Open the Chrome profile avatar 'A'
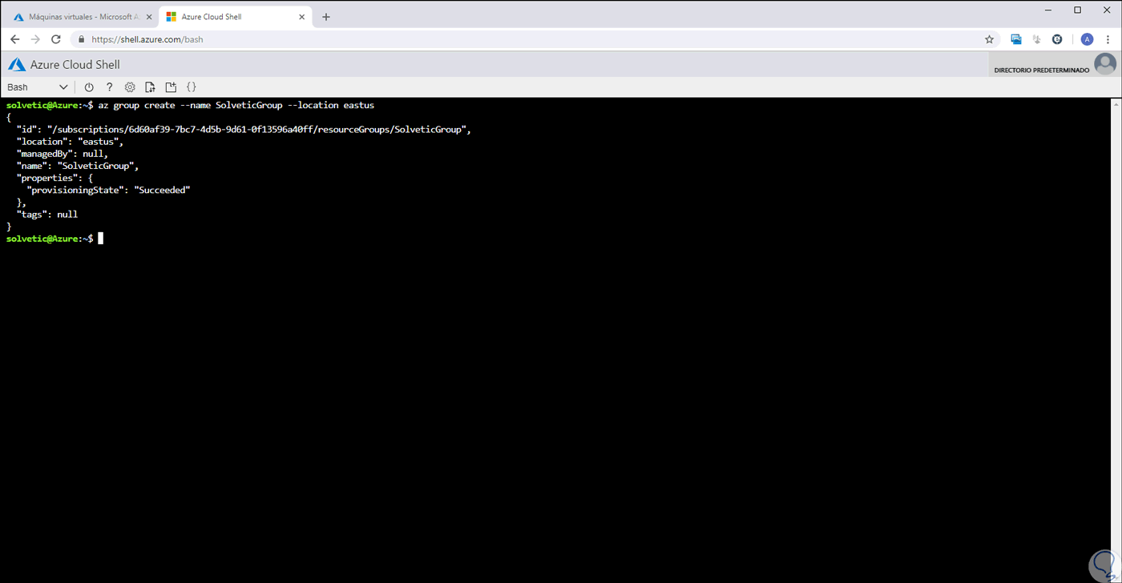This screenshot has height=583, width=1122. 1087,39
